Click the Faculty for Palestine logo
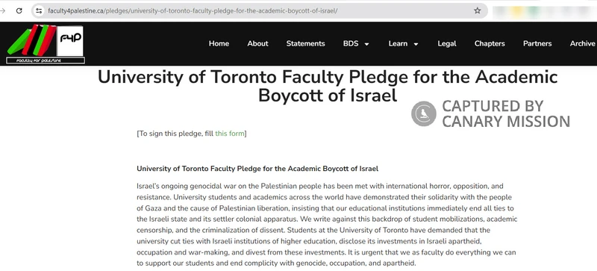The image size is (597, 271). point(46,44)
